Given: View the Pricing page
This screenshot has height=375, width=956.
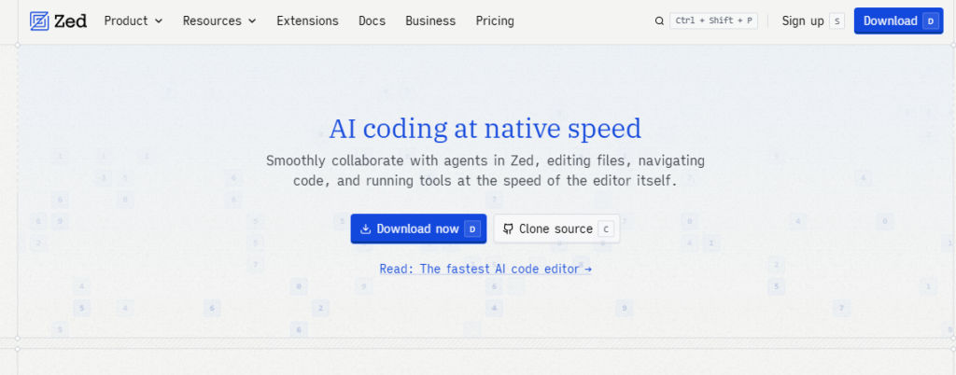Looking at the screenshot, I should point(495,21).
